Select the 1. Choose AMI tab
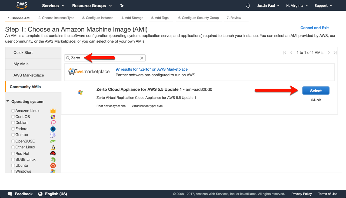Image resolution: width=346 pixels, height=198 pixels. [x=19, y=18]
